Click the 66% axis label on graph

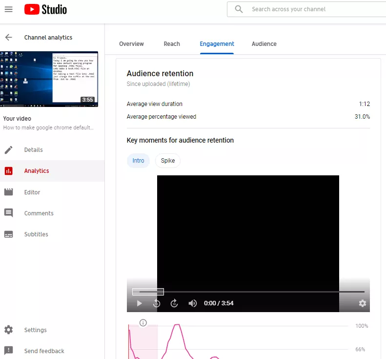pyautogui.click(x=360, y=349)
